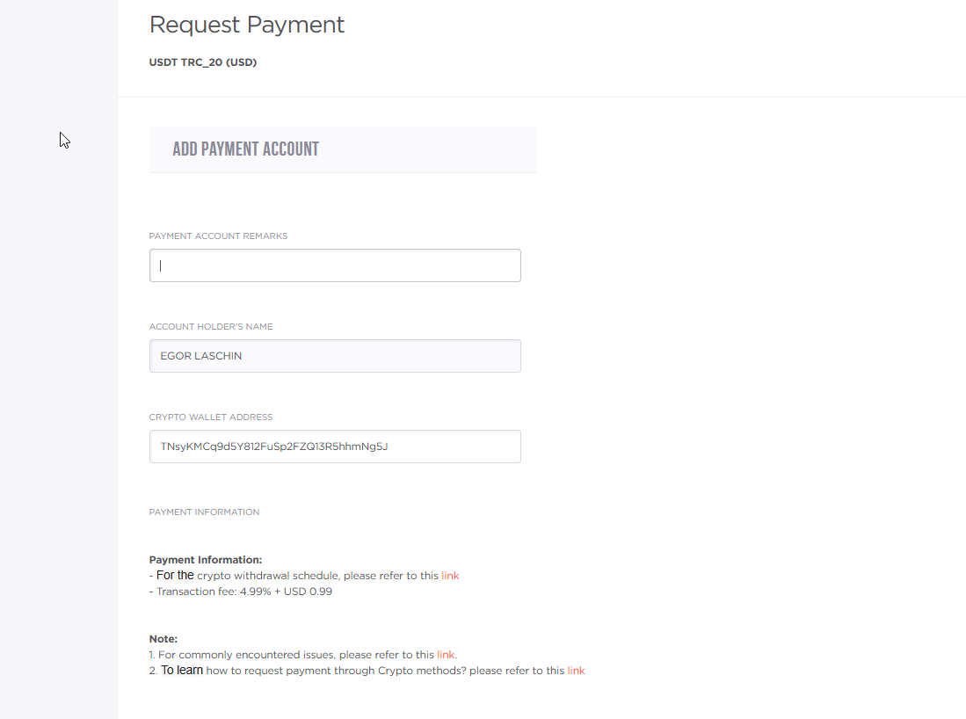
Task: Open the crypto withdrawal schedule link
Action: (450, 576)
